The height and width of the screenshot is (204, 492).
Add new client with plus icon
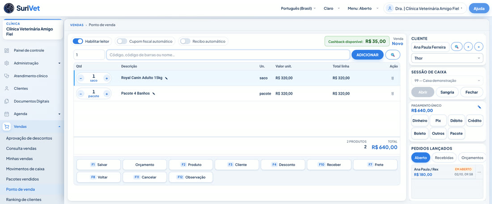point(468,47)
